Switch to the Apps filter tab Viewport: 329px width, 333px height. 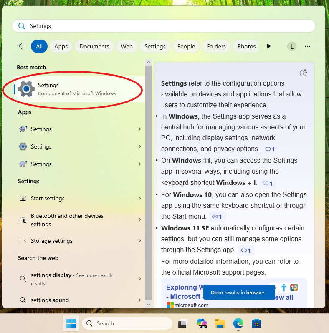61,46
